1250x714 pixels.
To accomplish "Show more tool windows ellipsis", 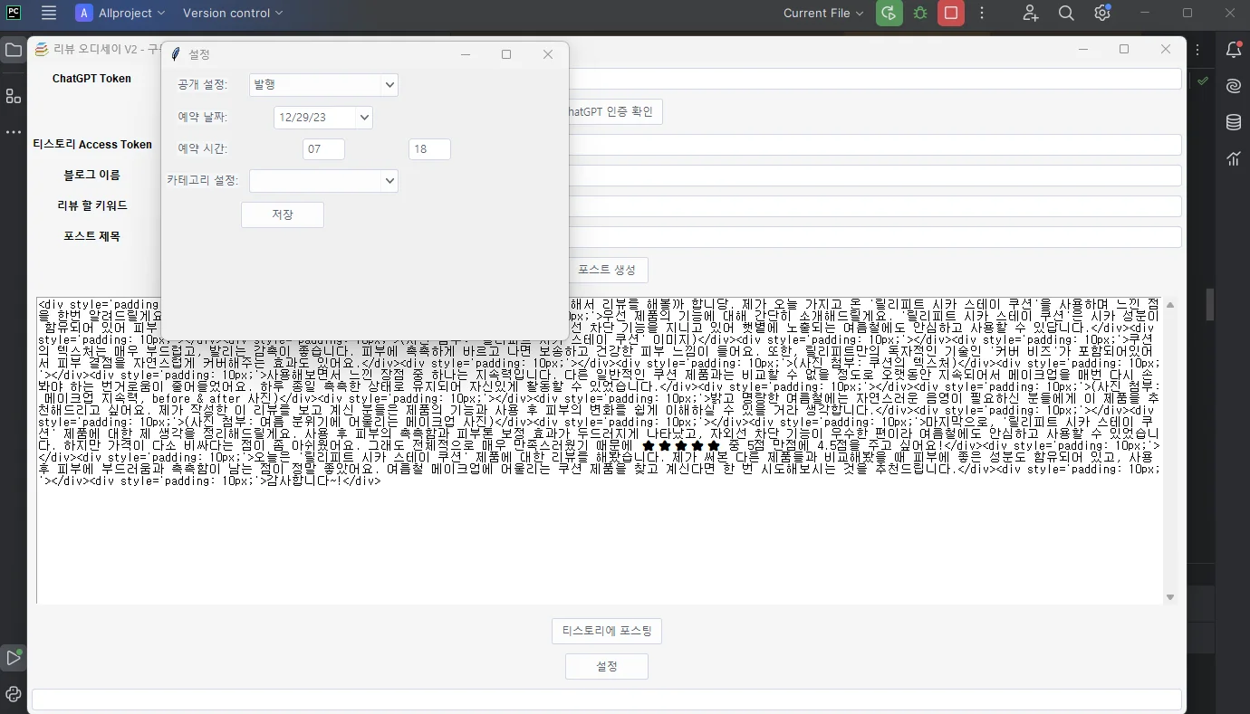I will pos(13,132).
